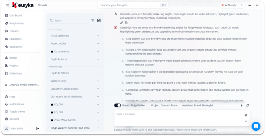Viewport: 265px width, 136px height.
Task: Open Collections in the sidebar
Action: click(x=14, y=73)
